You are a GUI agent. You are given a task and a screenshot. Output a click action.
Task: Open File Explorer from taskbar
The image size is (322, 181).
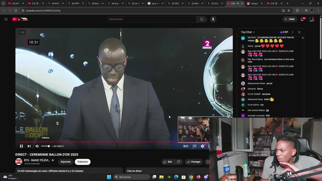(162, 177)
